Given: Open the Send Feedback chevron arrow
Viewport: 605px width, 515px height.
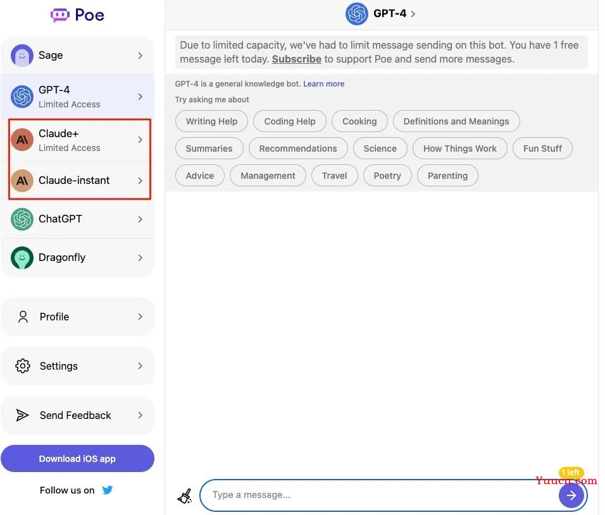Looking at the screenshot, I should pyautogui.click(x=140, y=415).
